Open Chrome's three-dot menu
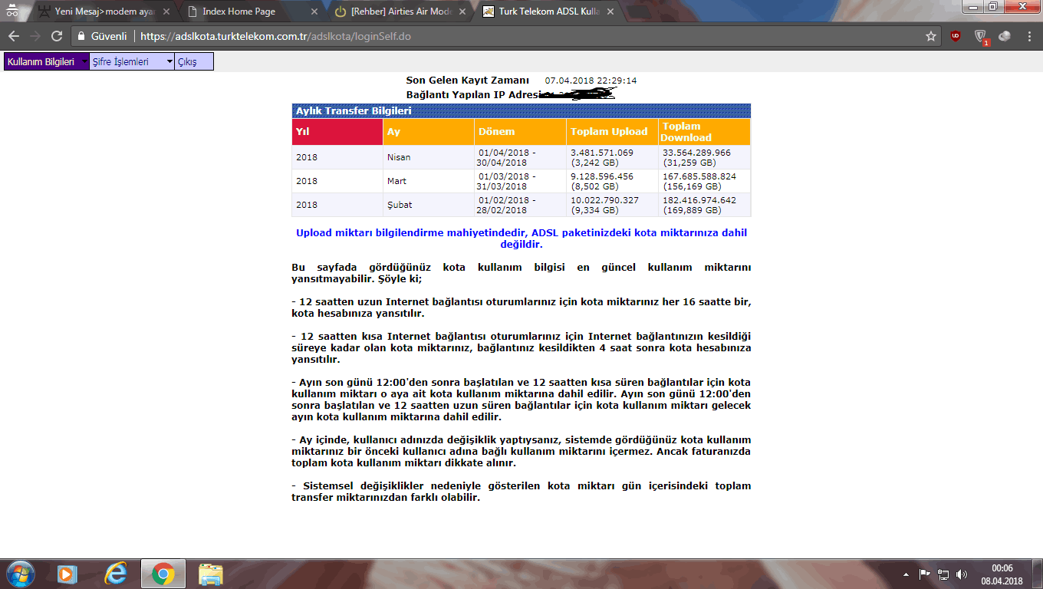Screen dimensions: 1043x589 (x=1028, y=36)
